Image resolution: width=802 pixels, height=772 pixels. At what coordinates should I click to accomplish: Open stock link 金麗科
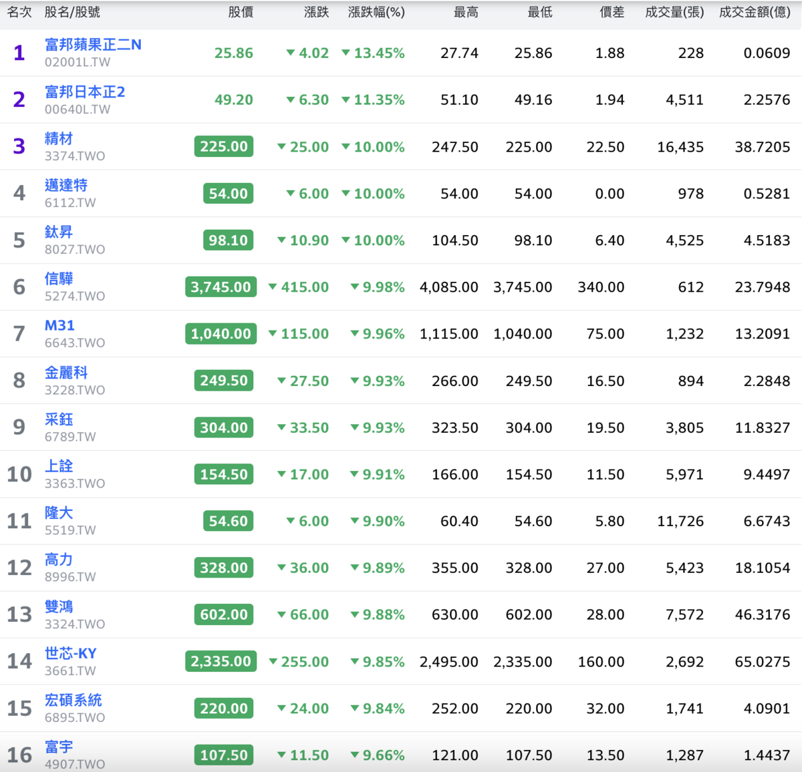coord(66,372)
